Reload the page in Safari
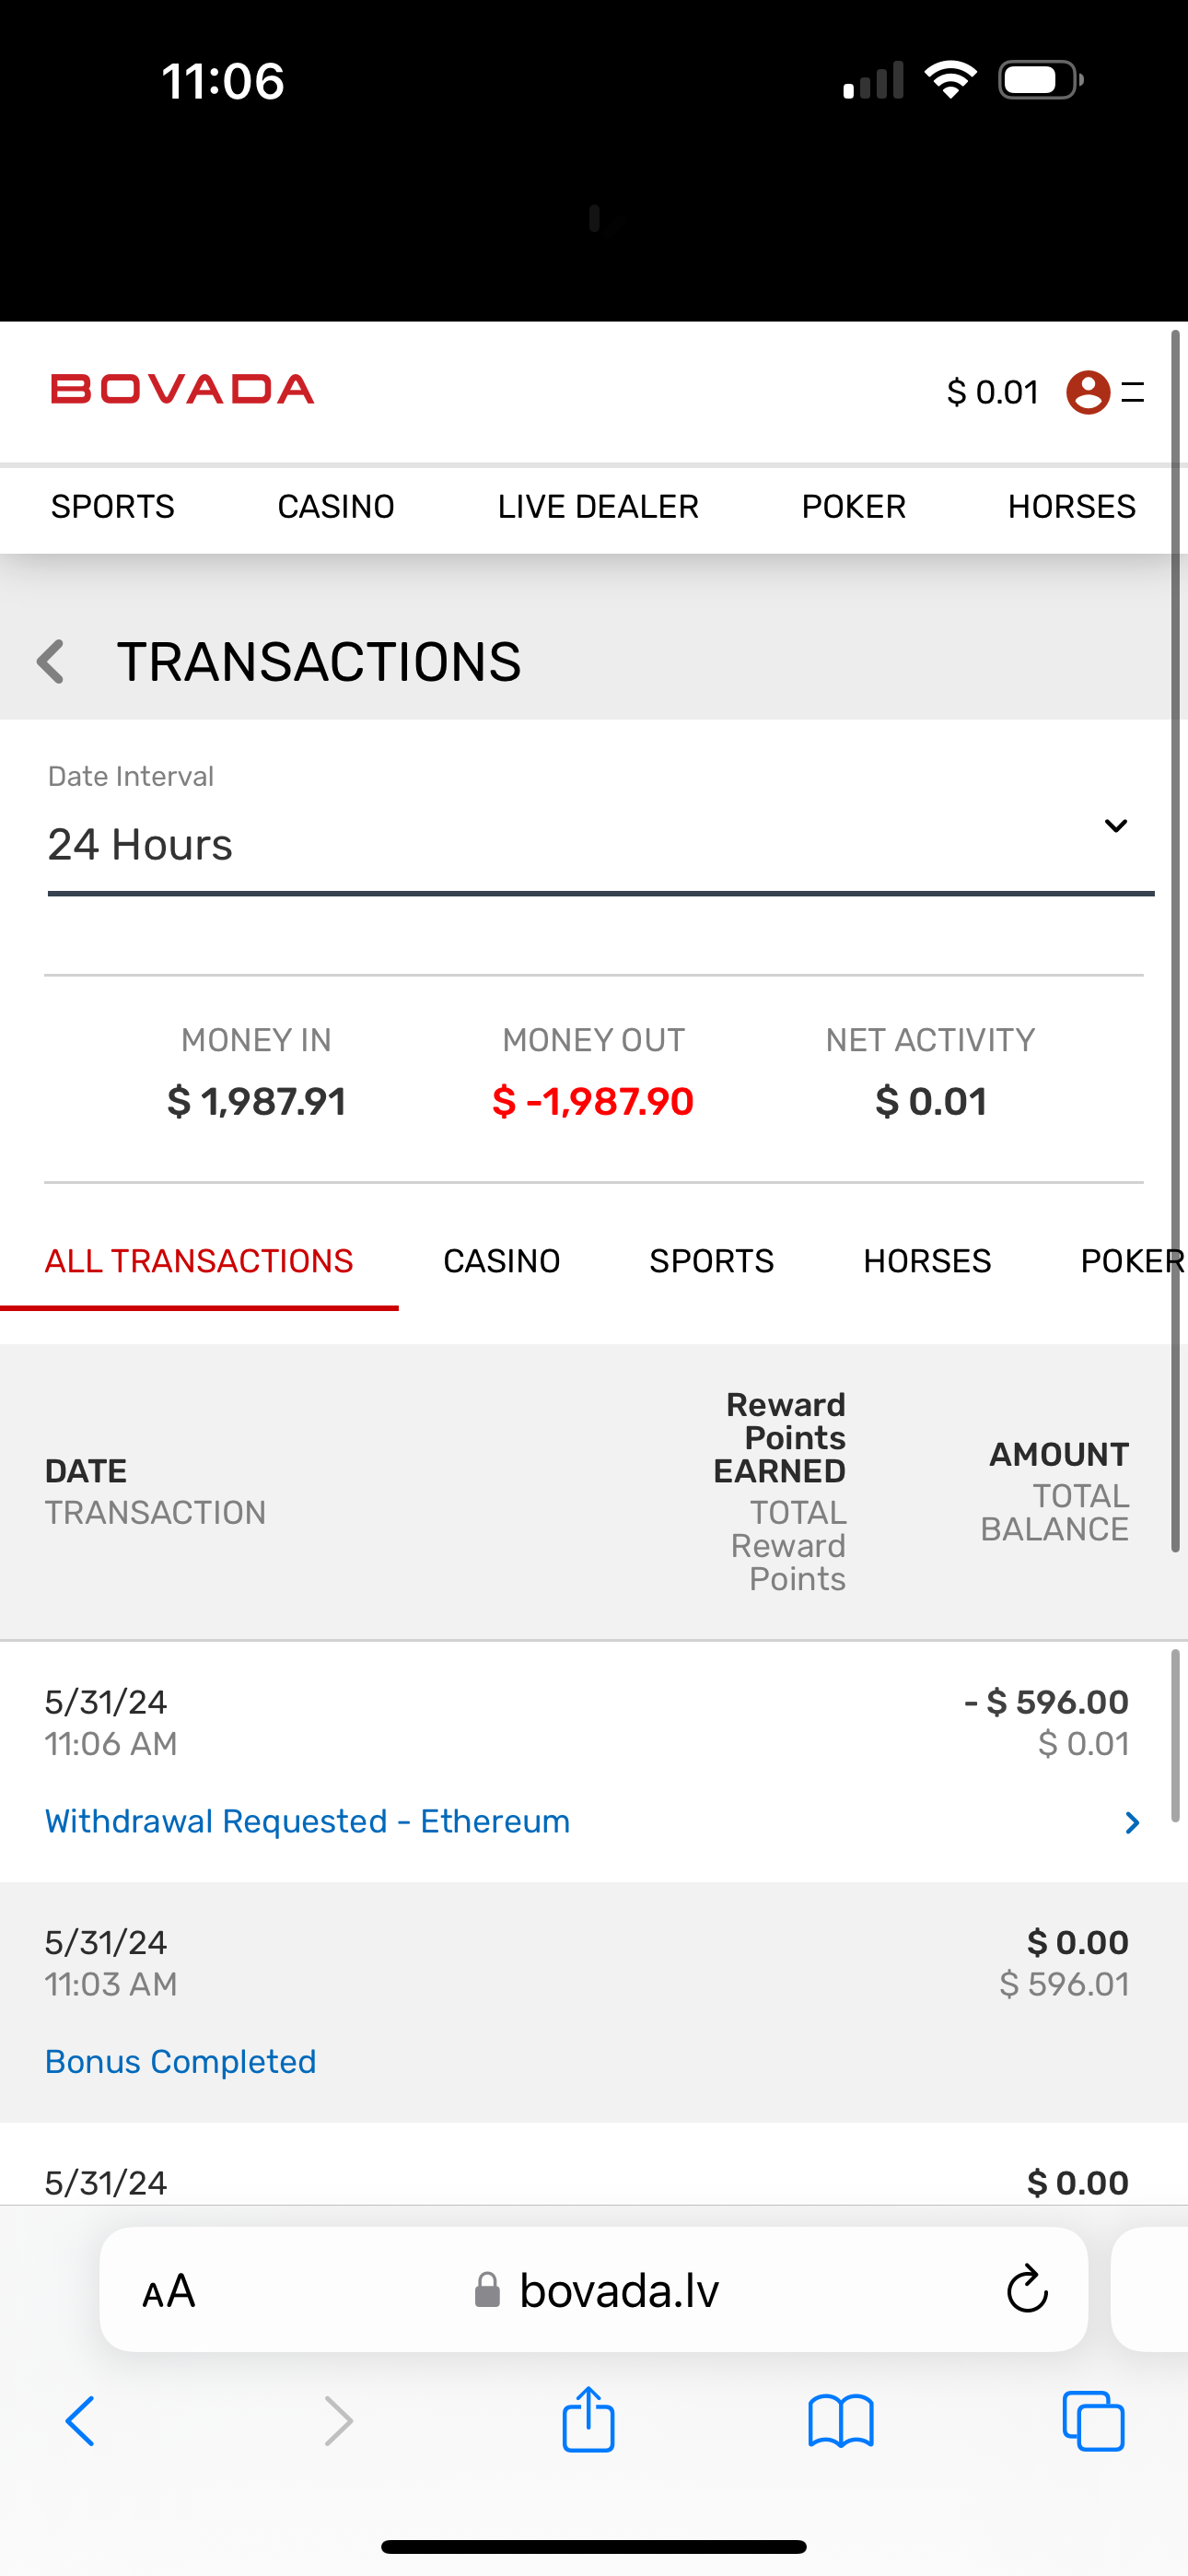 [x=1026, y=2289]
